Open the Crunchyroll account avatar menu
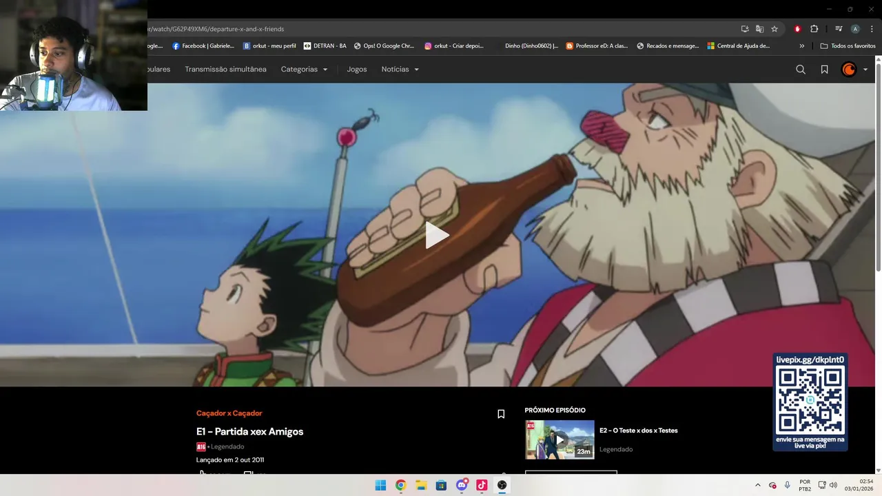The image size is (882, 496). coord(854,70)
